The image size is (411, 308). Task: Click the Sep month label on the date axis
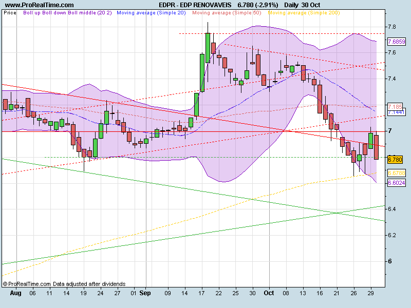coord(145,293)
